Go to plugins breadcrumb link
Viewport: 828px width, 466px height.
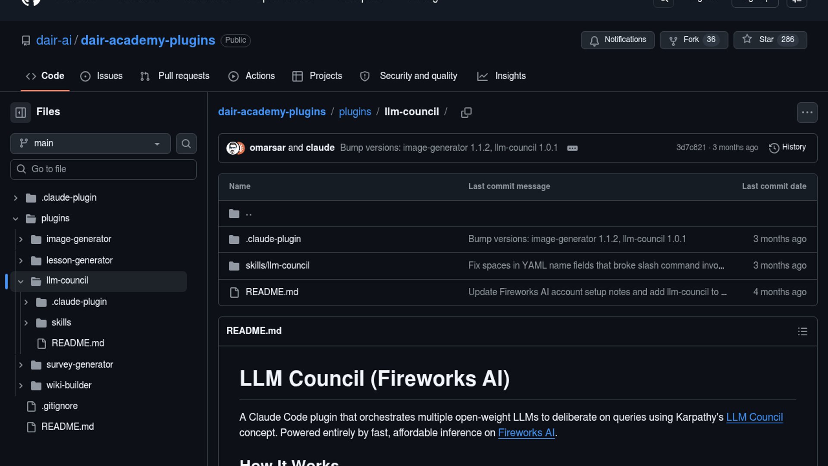(x=355, y=112)
